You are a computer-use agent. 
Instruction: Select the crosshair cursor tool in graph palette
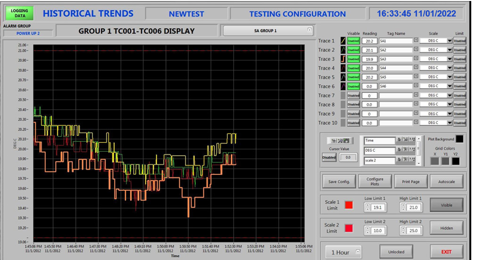(334, 141)
